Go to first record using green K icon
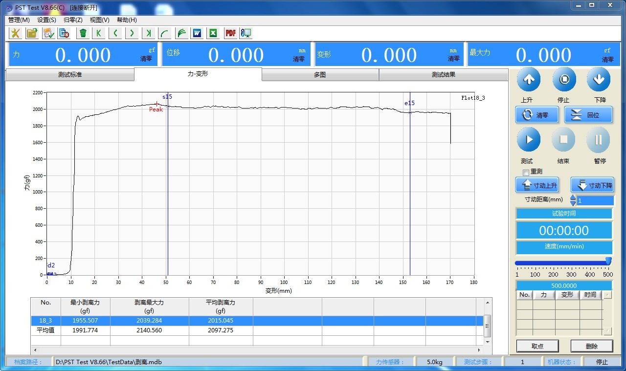 (x=99, y=33)
